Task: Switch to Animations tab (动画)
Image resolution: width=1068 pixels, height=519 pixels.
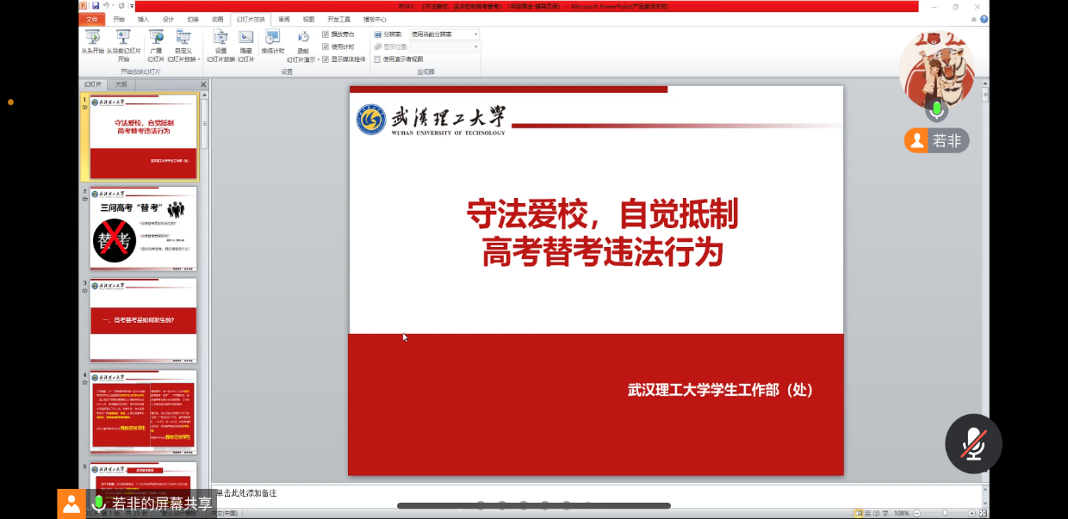Action: coord(218,19)
